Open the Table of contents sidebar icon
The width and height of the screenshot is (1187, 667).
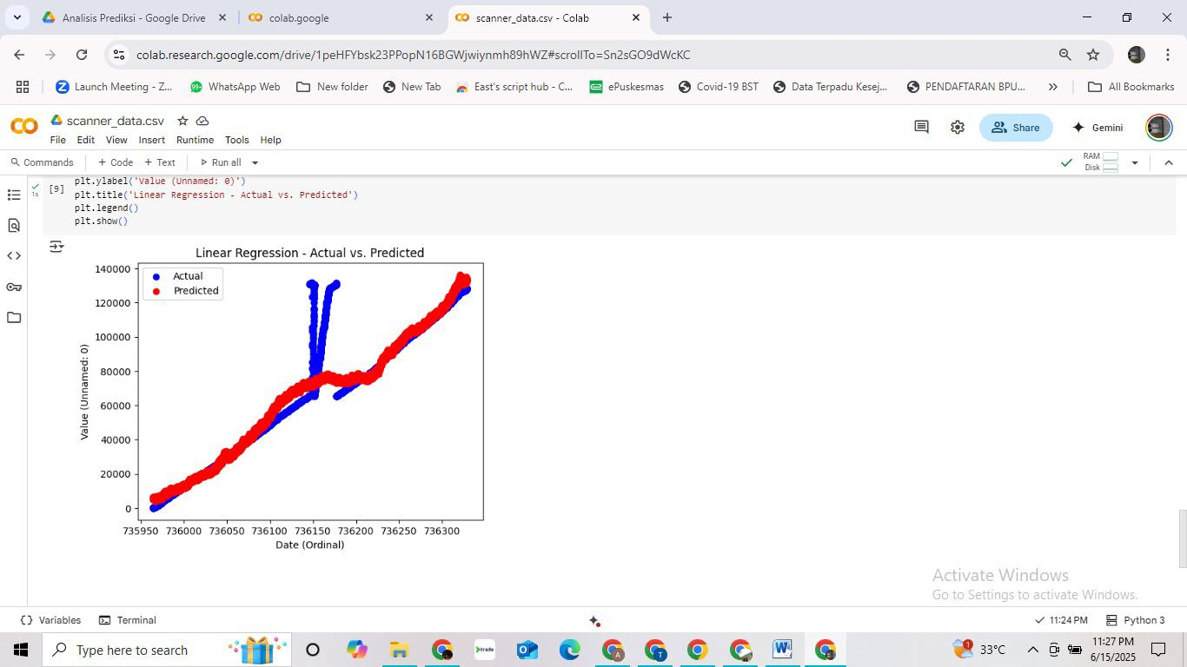pos(14,195)
